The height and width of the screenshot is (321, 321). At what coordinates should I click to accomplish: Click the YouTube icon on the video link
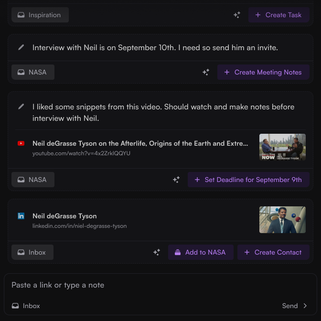point(21,143)
